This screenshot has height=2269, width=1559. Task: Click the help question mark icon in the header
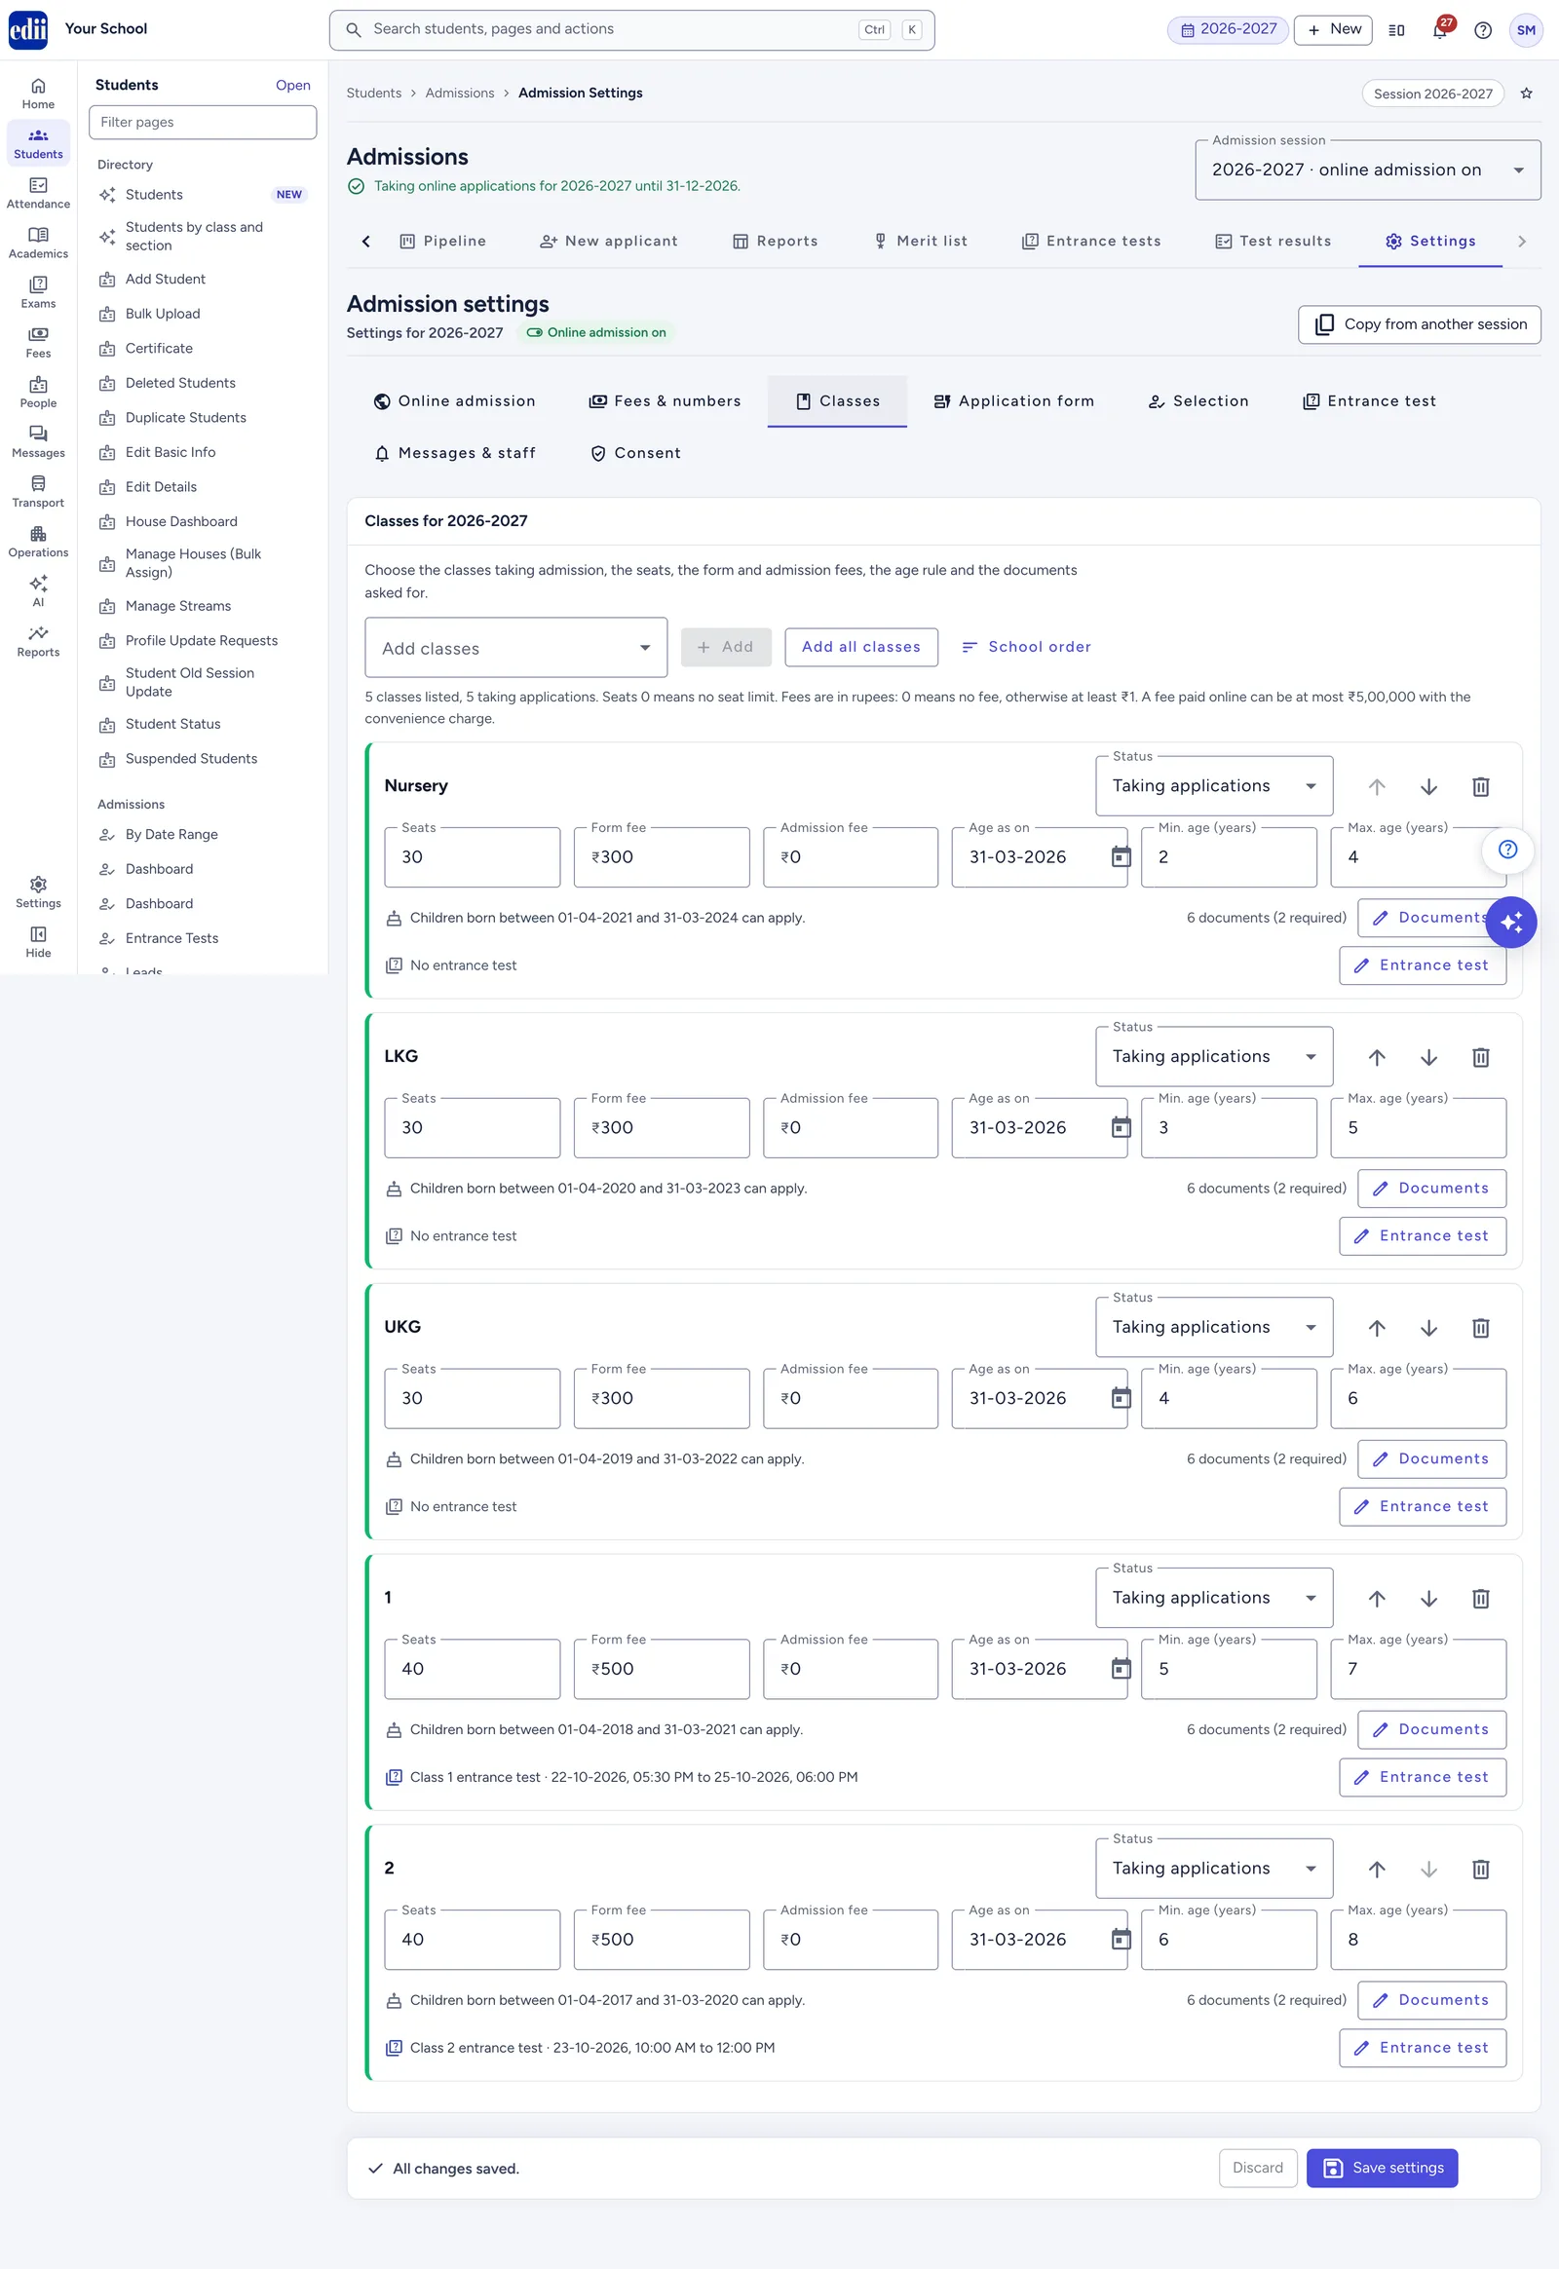click(x=1483, y=30)
